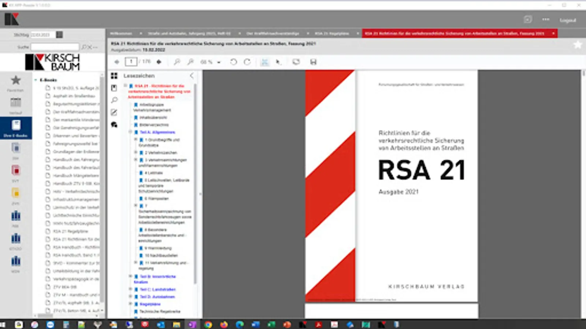Click Logout in the top right
Screen dimensions: 586x329
click(x=568, y=20)
